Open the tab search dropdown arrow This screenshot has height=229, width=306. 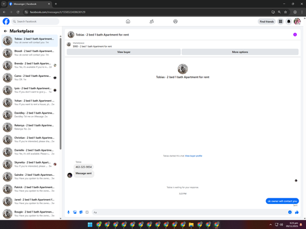pyautogui.click(x=4, y=4)
